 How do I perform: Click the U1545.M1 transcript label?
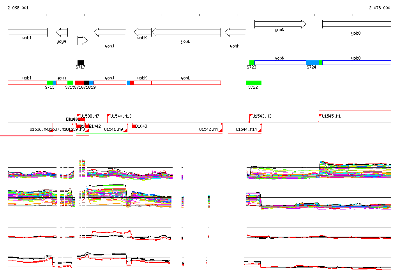point(331,116)
